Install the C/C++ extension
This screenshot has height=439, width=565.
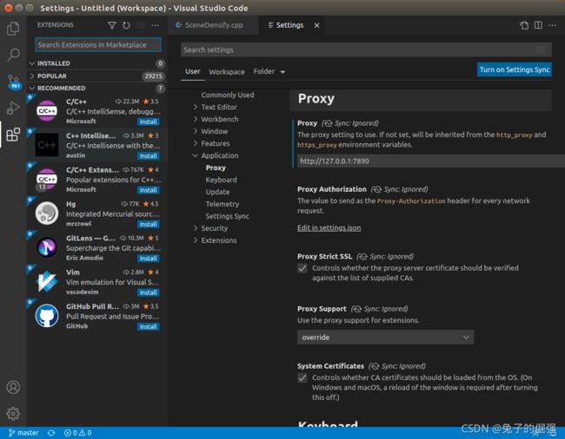coord(148,121)
